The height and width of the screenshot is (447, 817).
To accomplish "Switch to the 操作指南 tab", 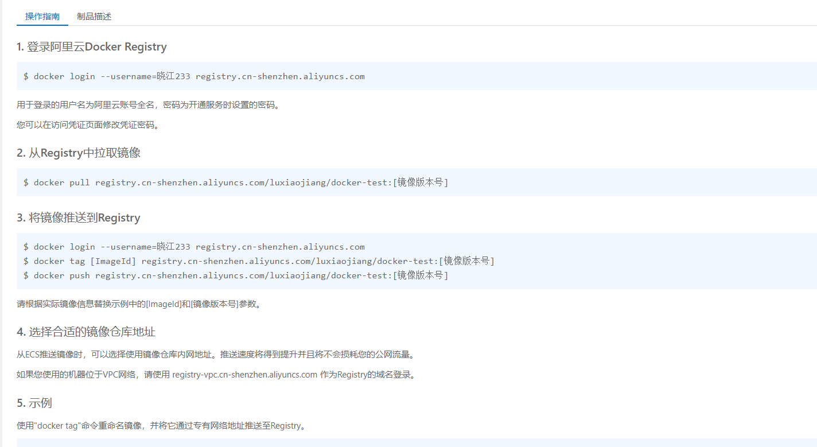I will pos(42,17).
